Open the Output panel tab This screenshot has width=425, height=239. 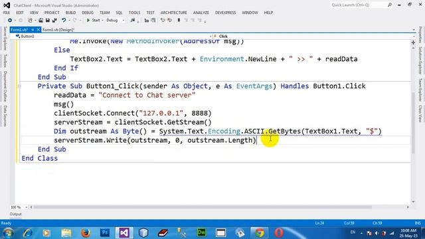[15, 214]
